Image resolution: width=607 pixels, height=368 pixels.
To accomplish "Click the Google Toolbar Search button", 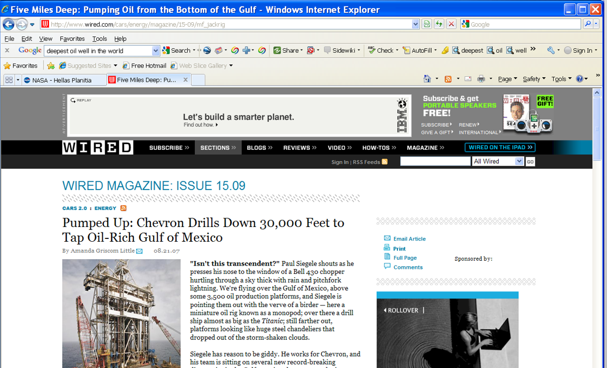I will [x=177, y=50].
